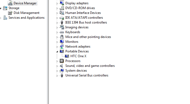Click the Mice and other pointing devices icon
This screenshot has height=104, width=190.
62,37
